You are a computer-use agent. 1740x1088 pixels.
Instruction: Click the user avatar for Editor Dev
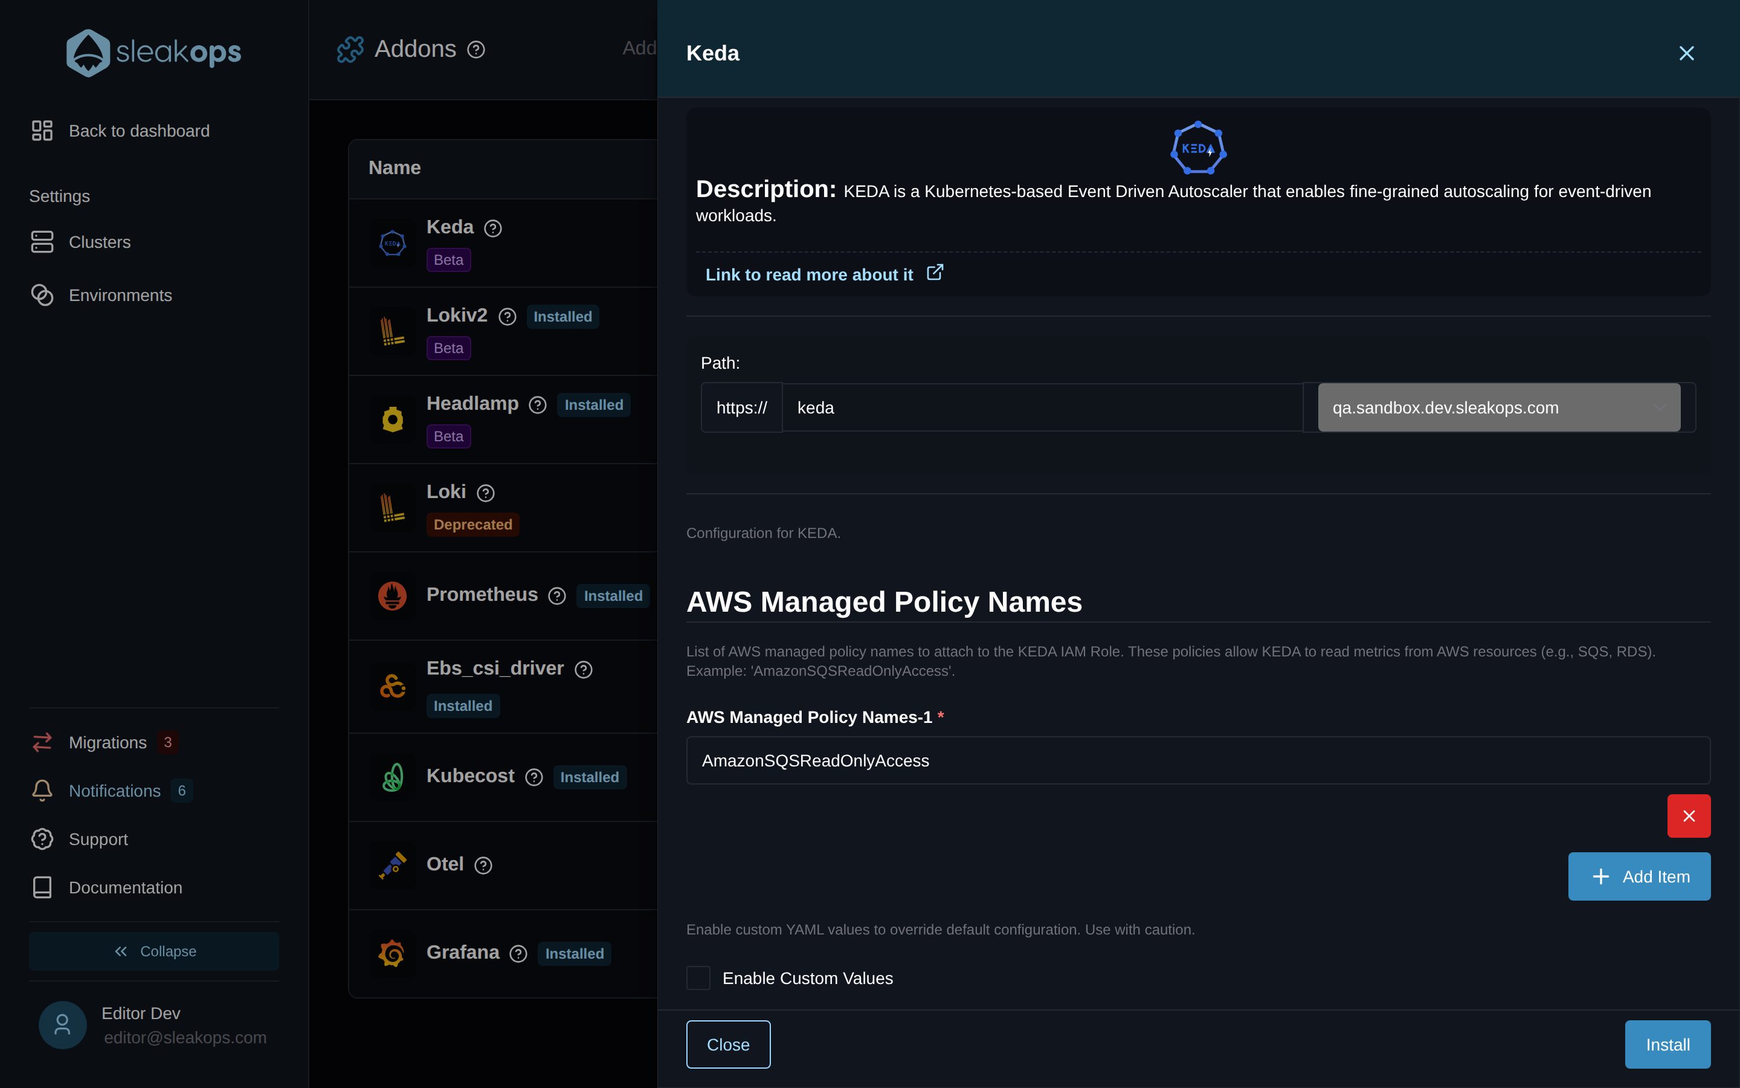click(63, 1025)
